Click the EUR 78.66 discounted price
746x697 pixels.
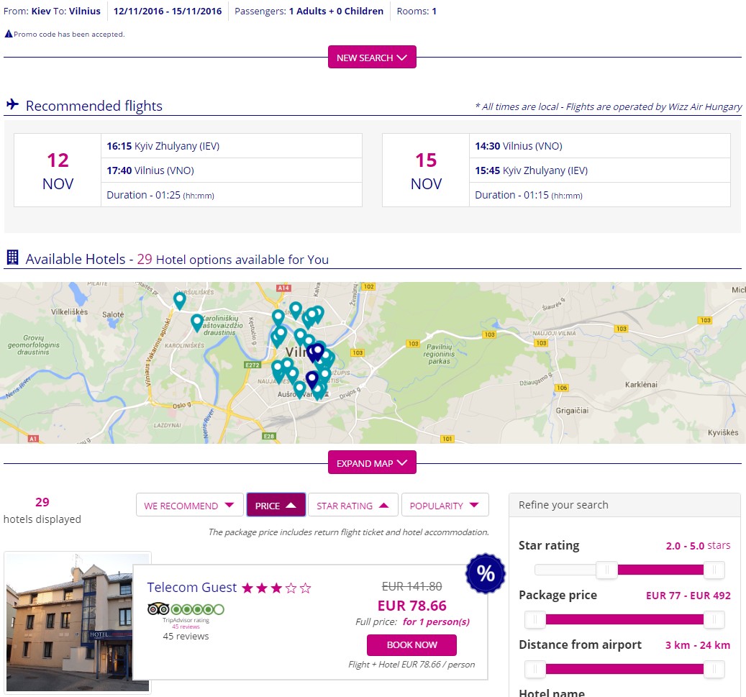point(412,606)
